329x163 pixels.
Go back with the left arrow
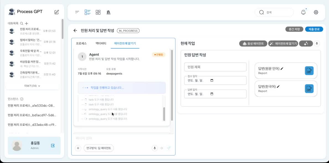point(75,31)
